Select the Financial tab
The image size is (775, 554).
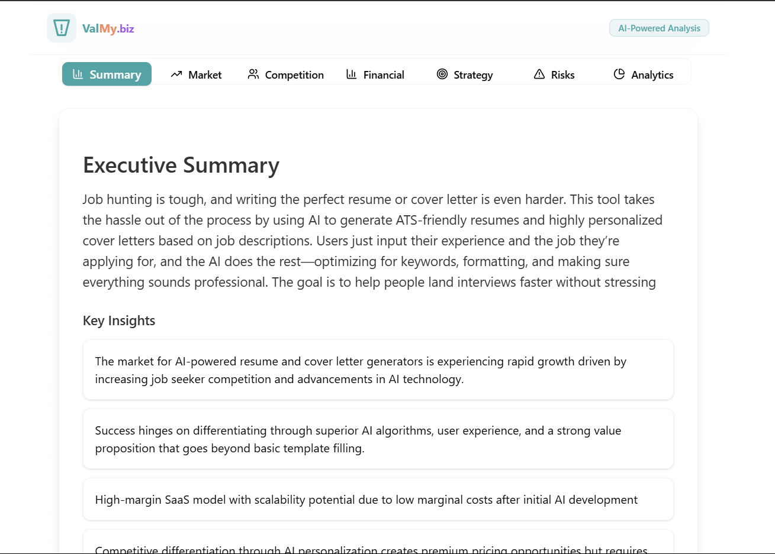click(x=375, y=74)
